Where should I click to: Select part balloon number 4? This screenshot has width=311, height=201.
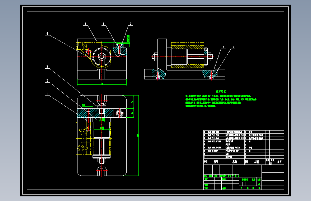(47, 34)
